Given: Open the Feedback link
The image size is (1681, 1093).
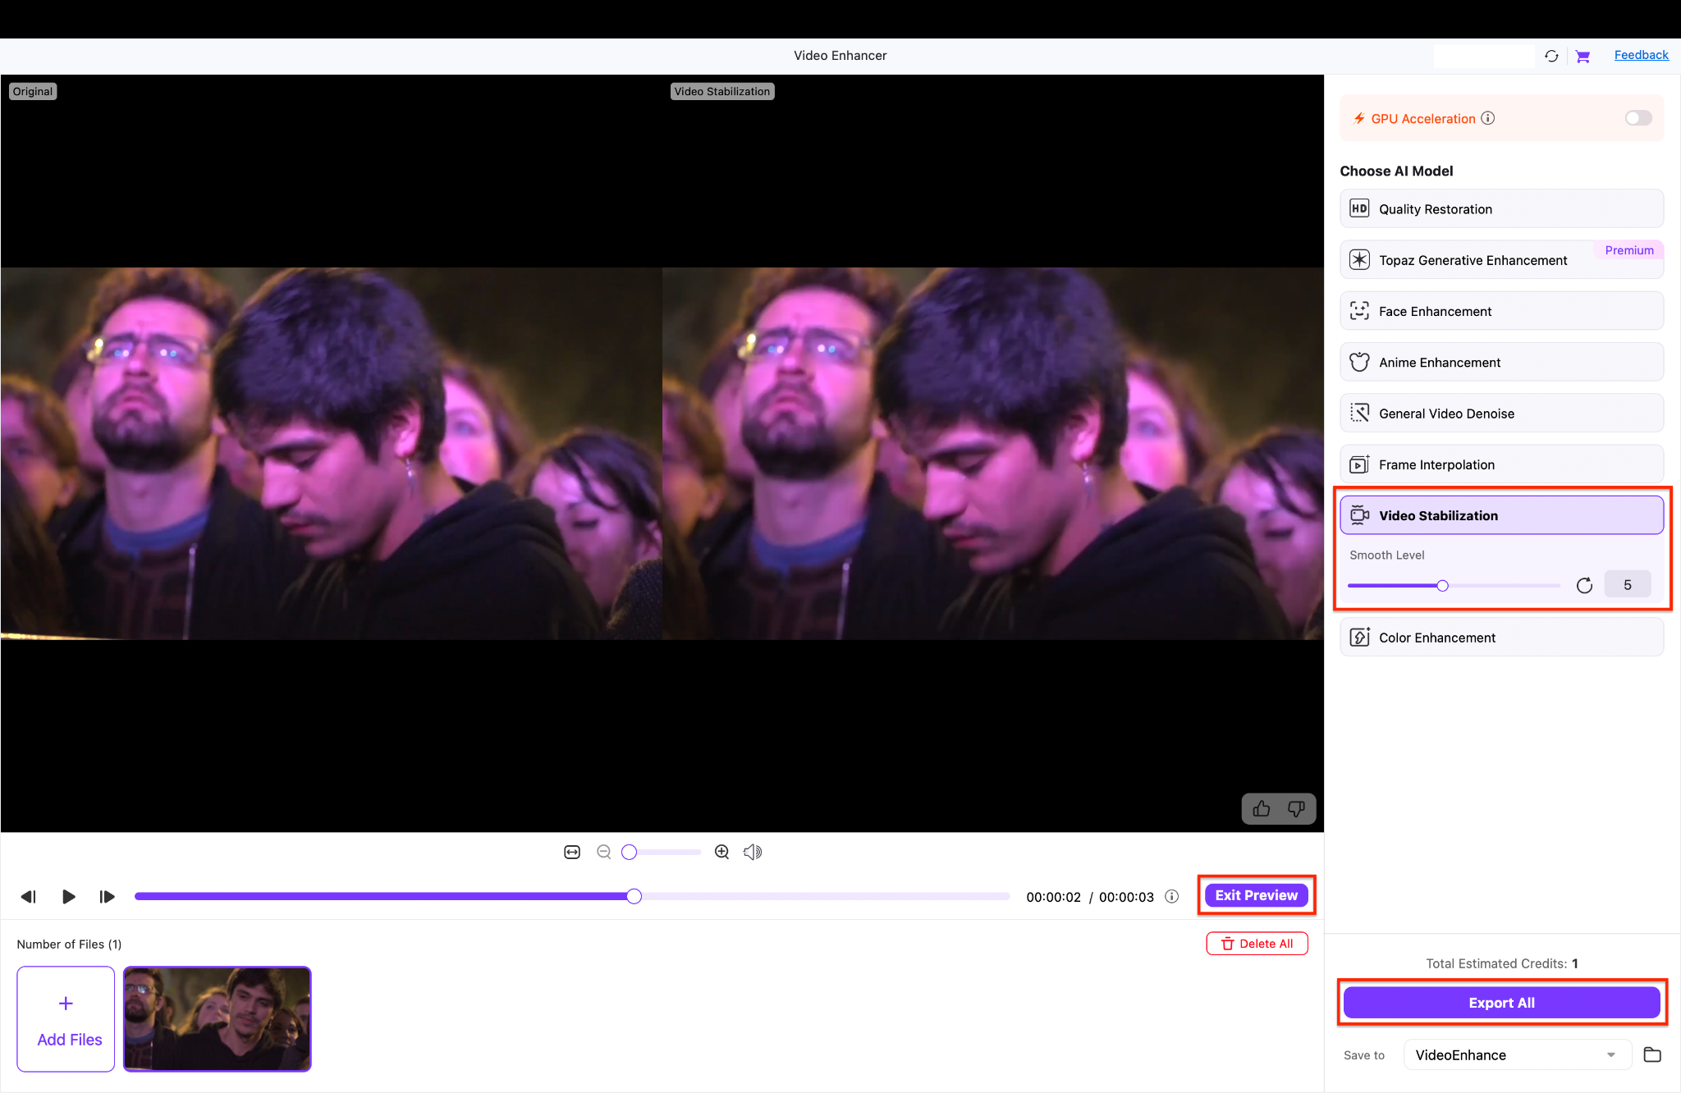Looking at the screenshot, I should coord(1641,55).
